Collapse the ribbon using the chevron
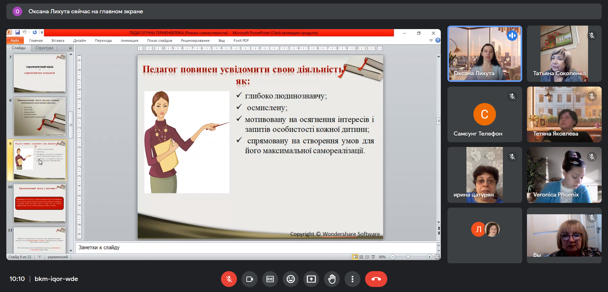 coord(431,40)
